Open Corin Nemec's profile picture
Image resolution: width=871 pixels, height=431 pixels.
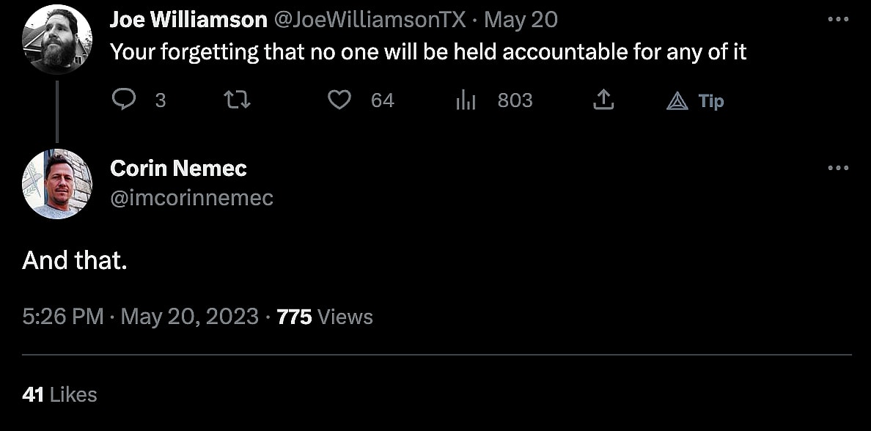pyautogui.click(x=57, y=184)
